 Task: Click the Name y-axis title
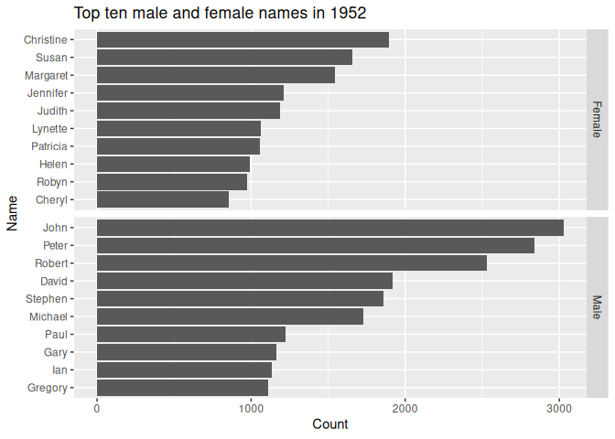(12, 212)
